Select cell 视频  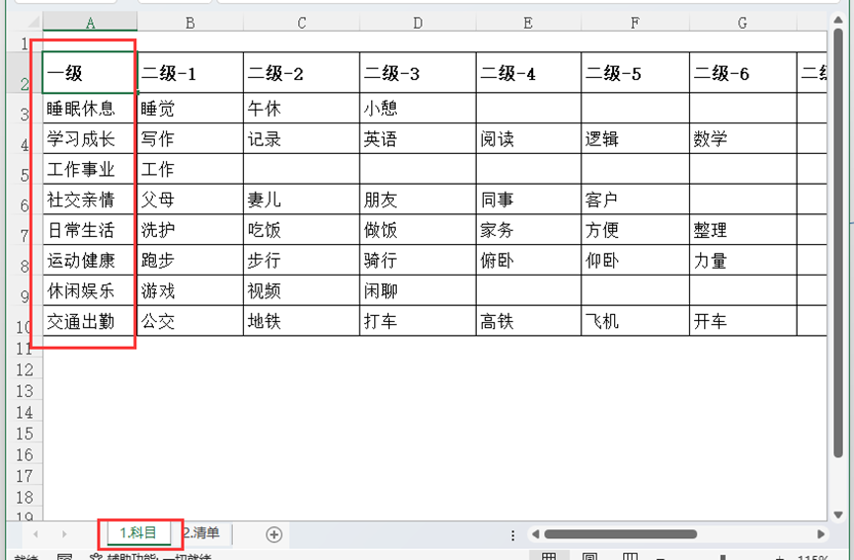coord(301,290)
